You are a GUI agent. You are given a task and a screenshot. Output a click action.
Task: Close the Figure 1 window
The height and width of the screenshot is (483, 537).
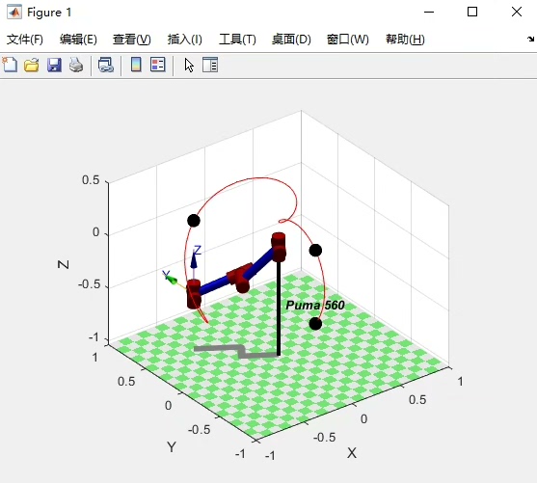[517, 12]
